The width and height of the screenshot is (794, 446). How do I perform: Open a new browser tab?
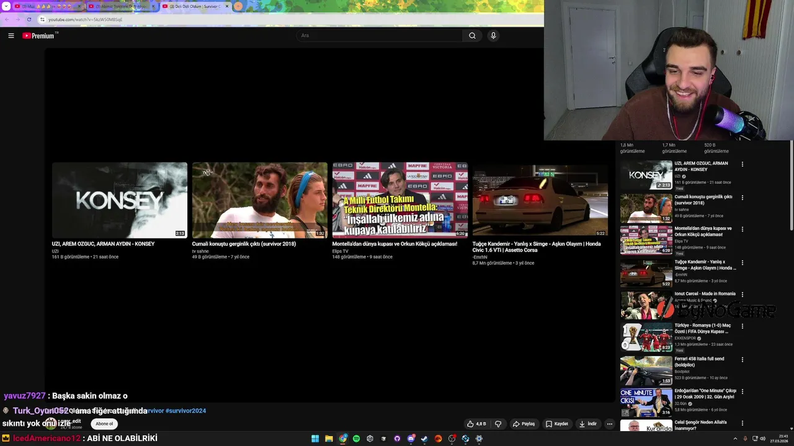click(x=238, y=6)
